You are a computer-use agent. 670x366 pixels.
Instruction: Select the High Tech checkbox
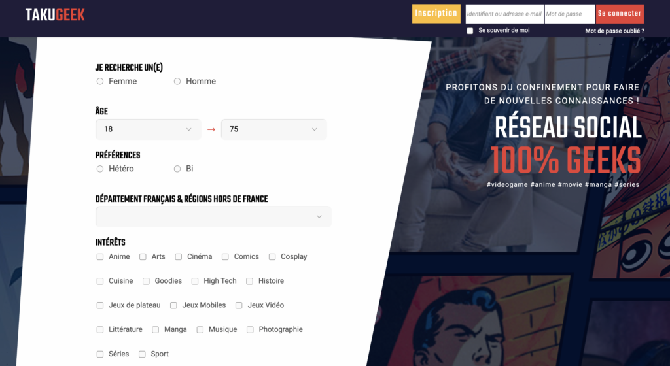pyautogui.click(x=195, y=281)
